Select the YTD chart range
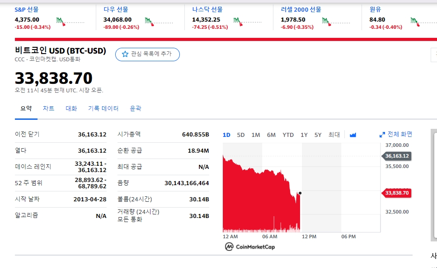 (288, 135)
